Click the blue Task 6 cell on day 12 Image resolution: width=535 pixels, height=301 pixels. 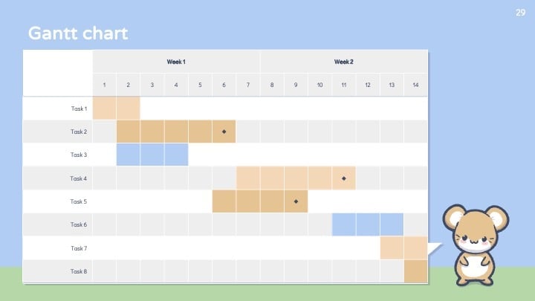pyautogui.click(x=368, y=224)
